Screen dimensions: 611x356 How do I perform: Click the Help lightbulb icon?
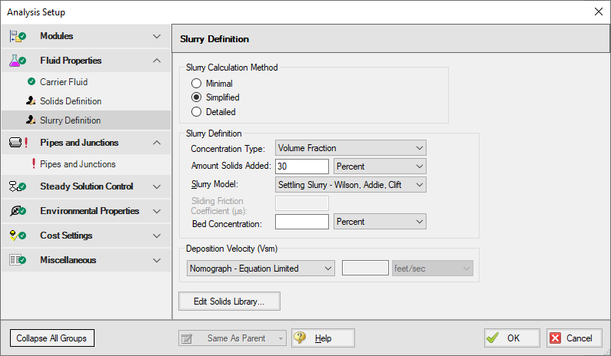pyautogui.click(x=300, y=338)
